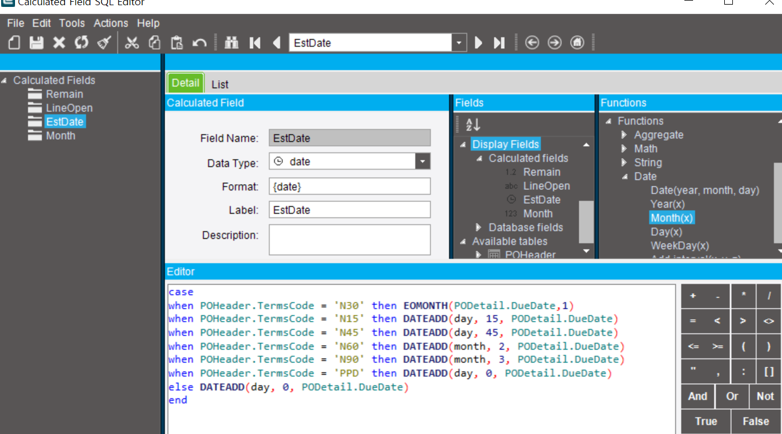Screen dimensions: 782x434
Task: Expand the Aggregate functions group
Action: pyautogui.click(x=624, y=135)
